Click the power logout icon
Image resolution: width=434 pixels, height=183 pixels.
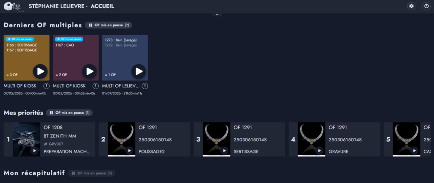click(x=426, y=6)
